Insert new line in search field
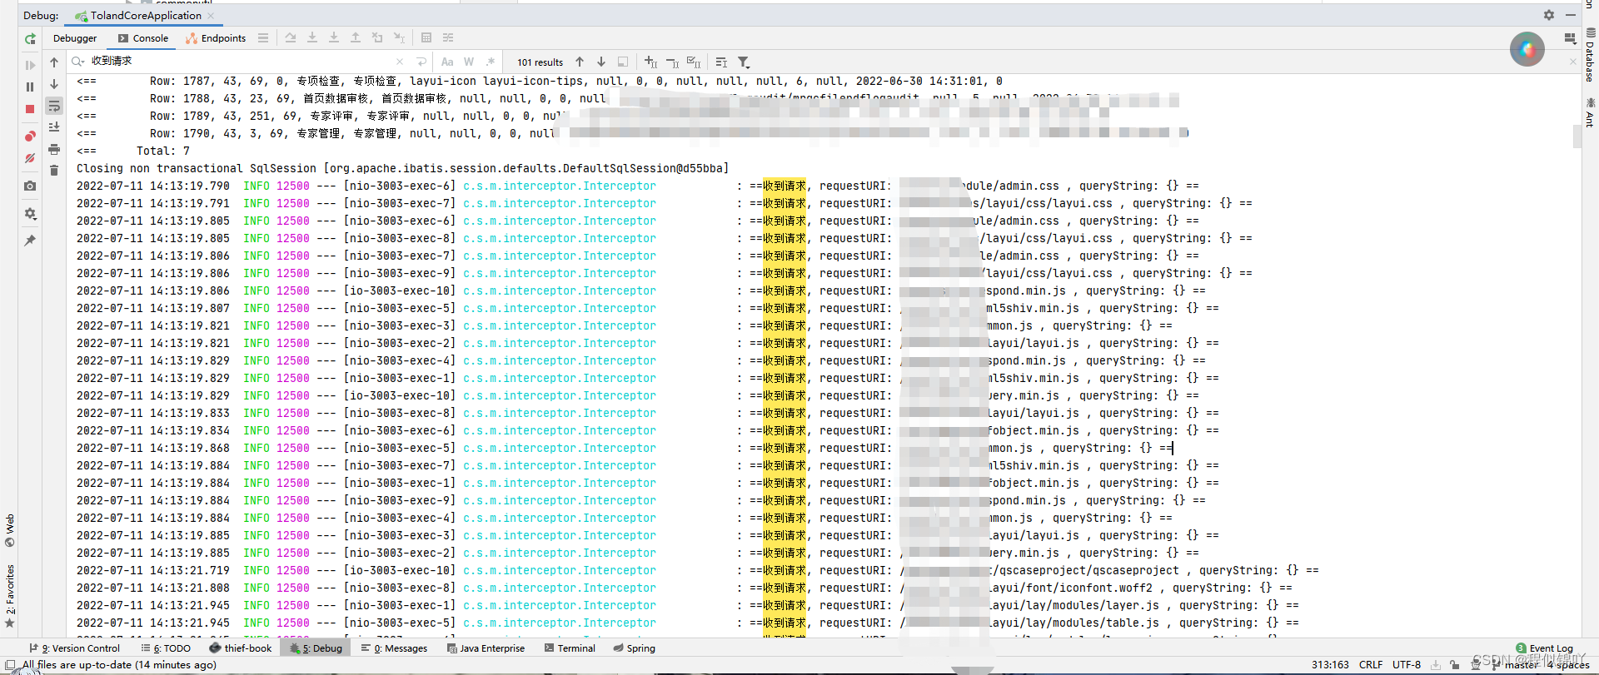 pos(421,62)
